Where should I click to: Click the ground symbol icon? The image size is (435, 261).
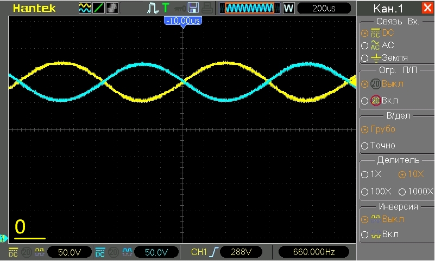pyautogui.click(x=376, y=58)
